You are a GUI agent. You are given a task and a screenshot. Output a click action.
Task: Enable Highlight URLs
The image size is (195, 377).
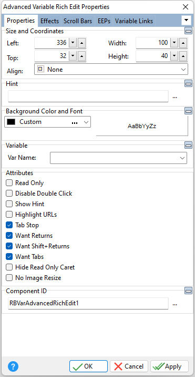tap(9, 214)
